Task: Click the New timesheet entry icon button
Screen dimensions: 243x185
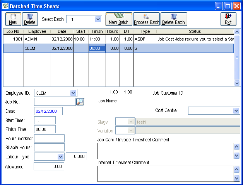Action: click(x=13, y=19)
